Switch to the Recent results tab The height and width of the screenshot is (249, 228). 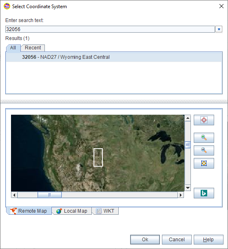pos(33,48)
